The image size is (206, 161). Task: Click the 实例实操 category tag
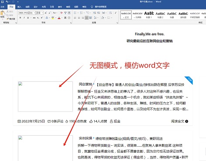[86, 138]
